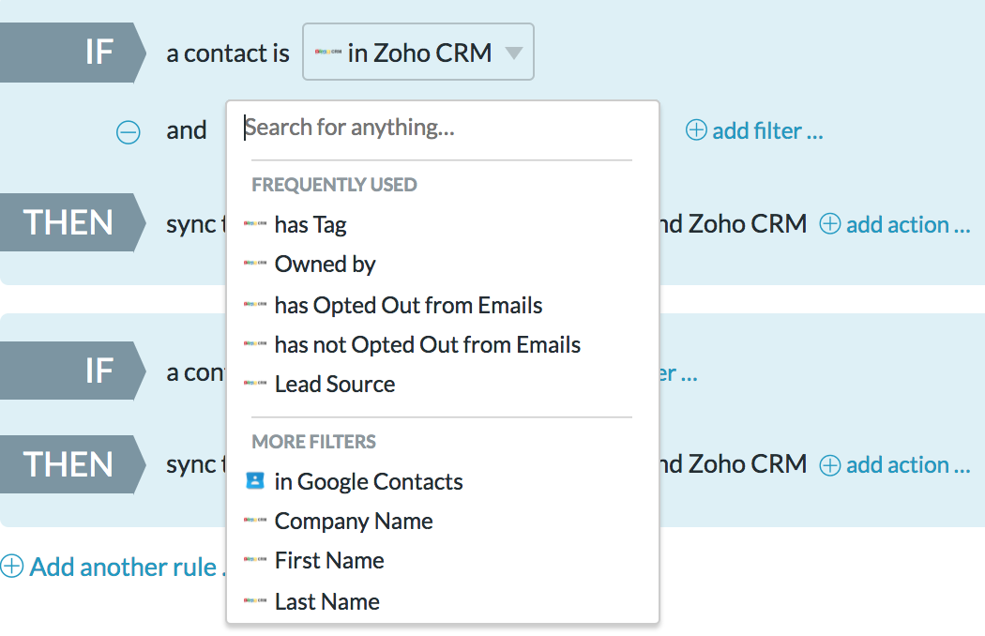Click plus icon beside 'Add another rule'
The height and width of the screenshot is (636, 985).
click(12, 566)
